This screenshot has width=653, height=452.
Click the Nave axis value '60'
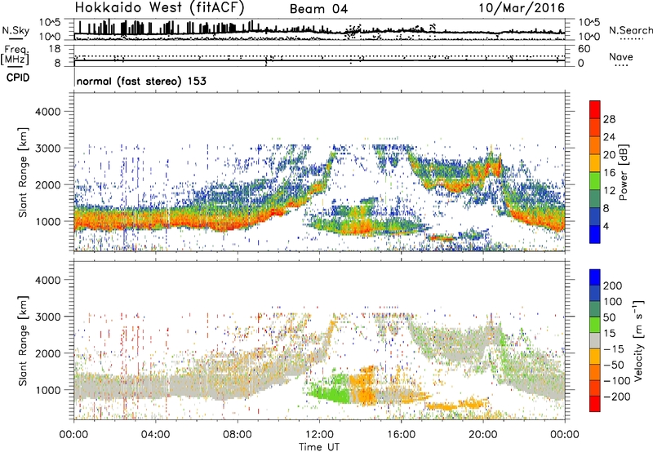[584, 49]
